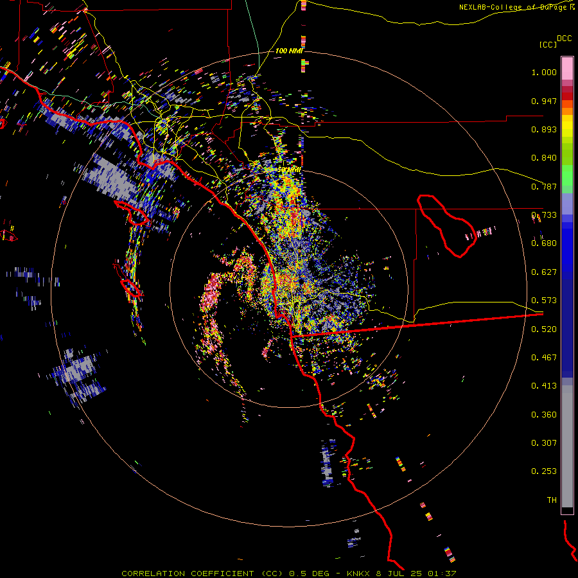Click the 0.413 scale value label
The image size is (578, 578).
click(x=544, y=386)
